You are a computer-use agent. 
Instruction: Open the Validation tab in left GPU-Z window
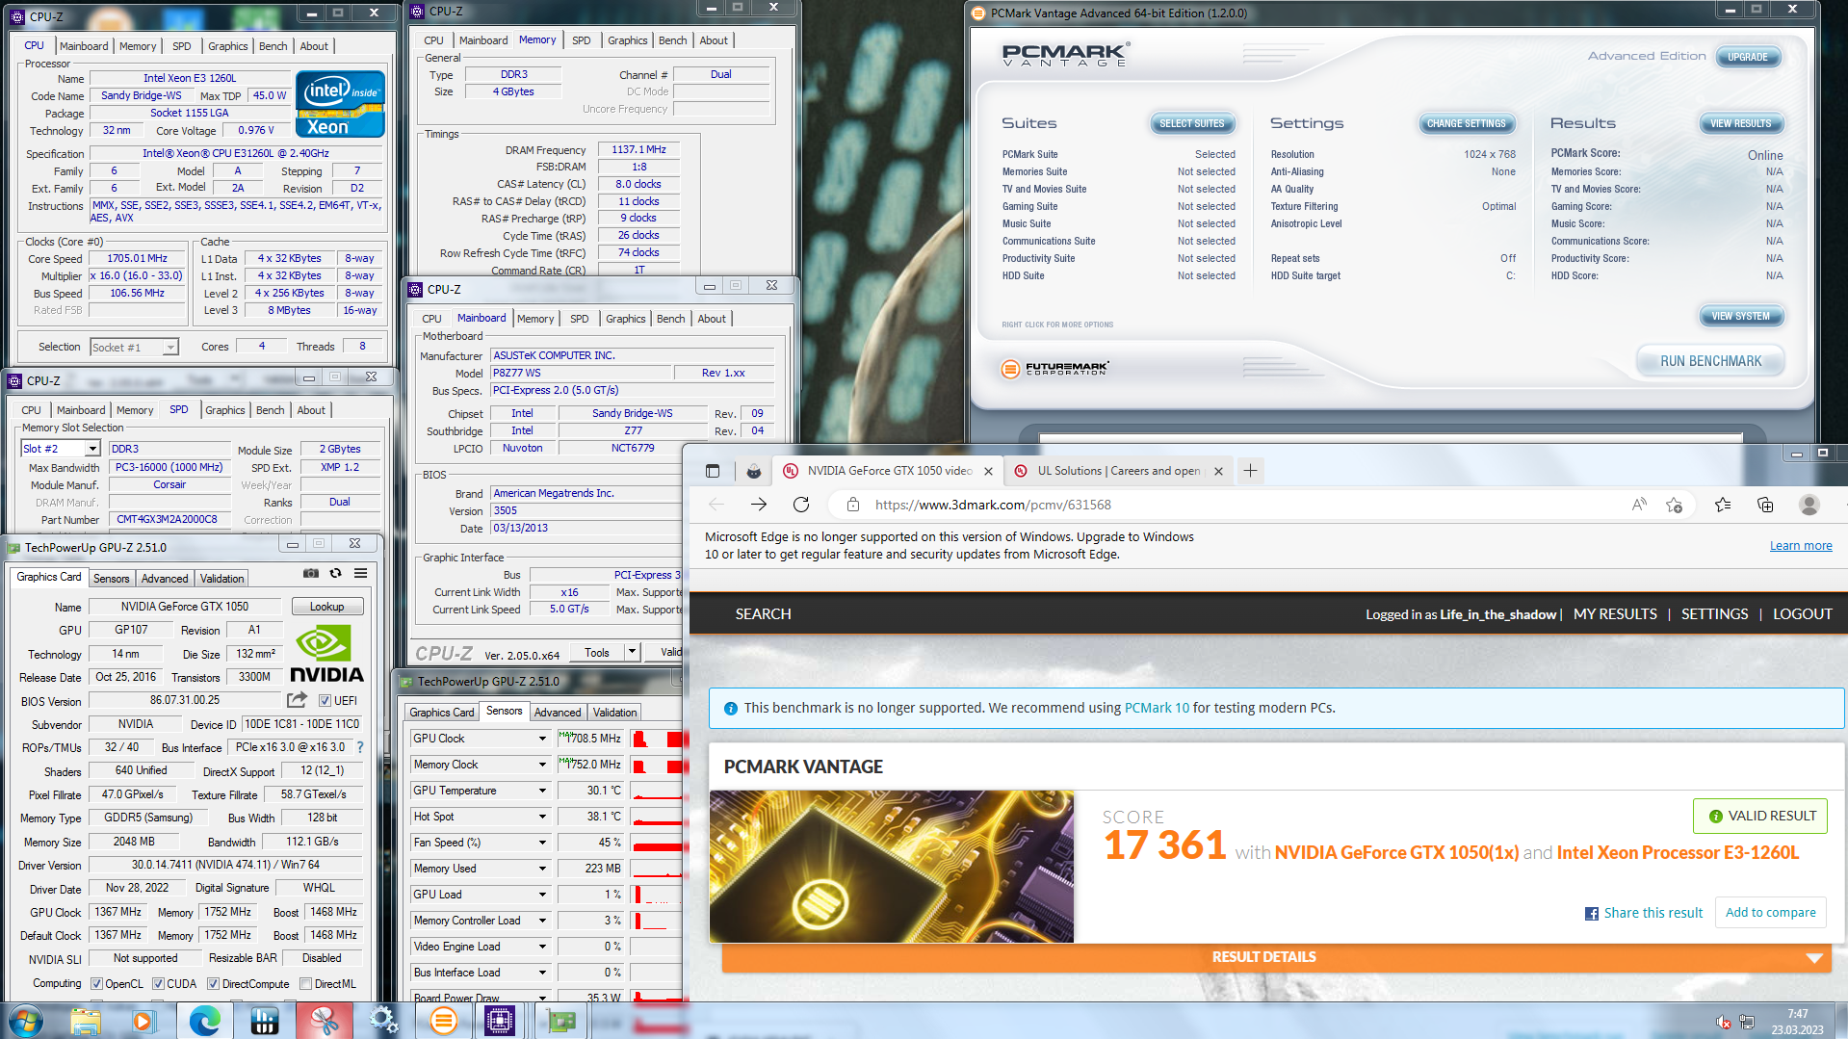coord(222,579)
